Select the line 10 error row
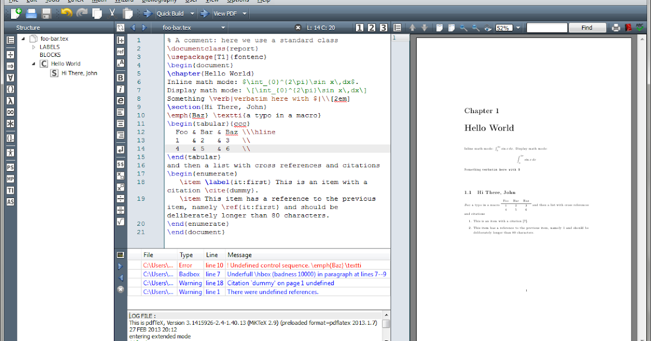651x341 pixels. tap(259, 265)
